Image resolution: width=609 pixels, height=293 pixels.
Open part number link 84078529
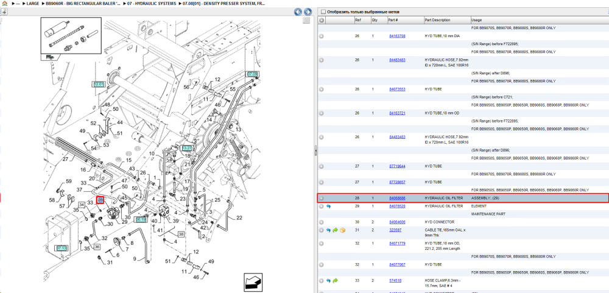(397, 207)
